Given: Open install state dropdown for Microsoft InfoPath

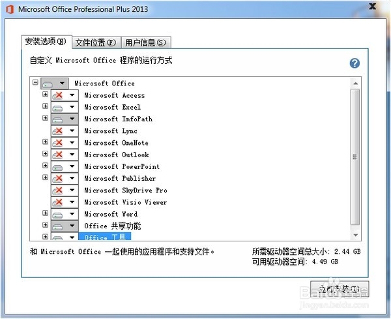Looking at the screenshot, I should (x=65, y=119).
